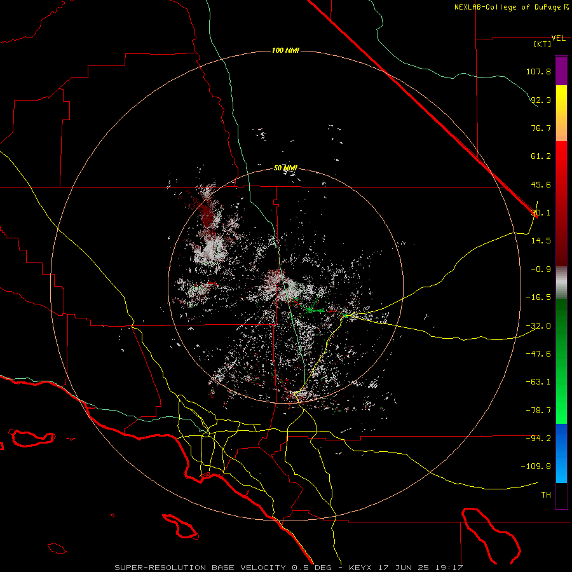This screenshot has width=572, height=572.
Task: Pick the purple segment of velocity color bar
Action: [561, 71]
